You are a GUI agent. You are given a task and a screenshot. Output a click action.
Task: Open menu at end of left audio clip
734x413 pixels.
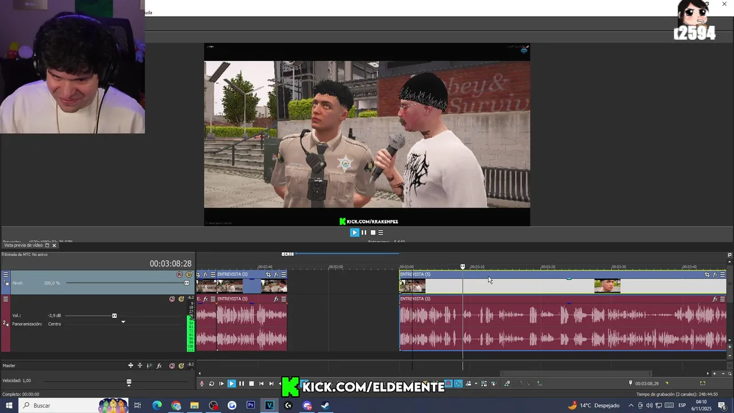(284, 299)
